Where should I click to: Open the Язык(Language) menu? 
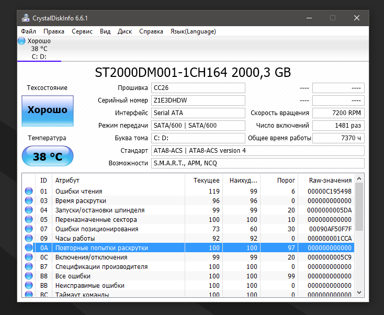click(x=193, y=31)
